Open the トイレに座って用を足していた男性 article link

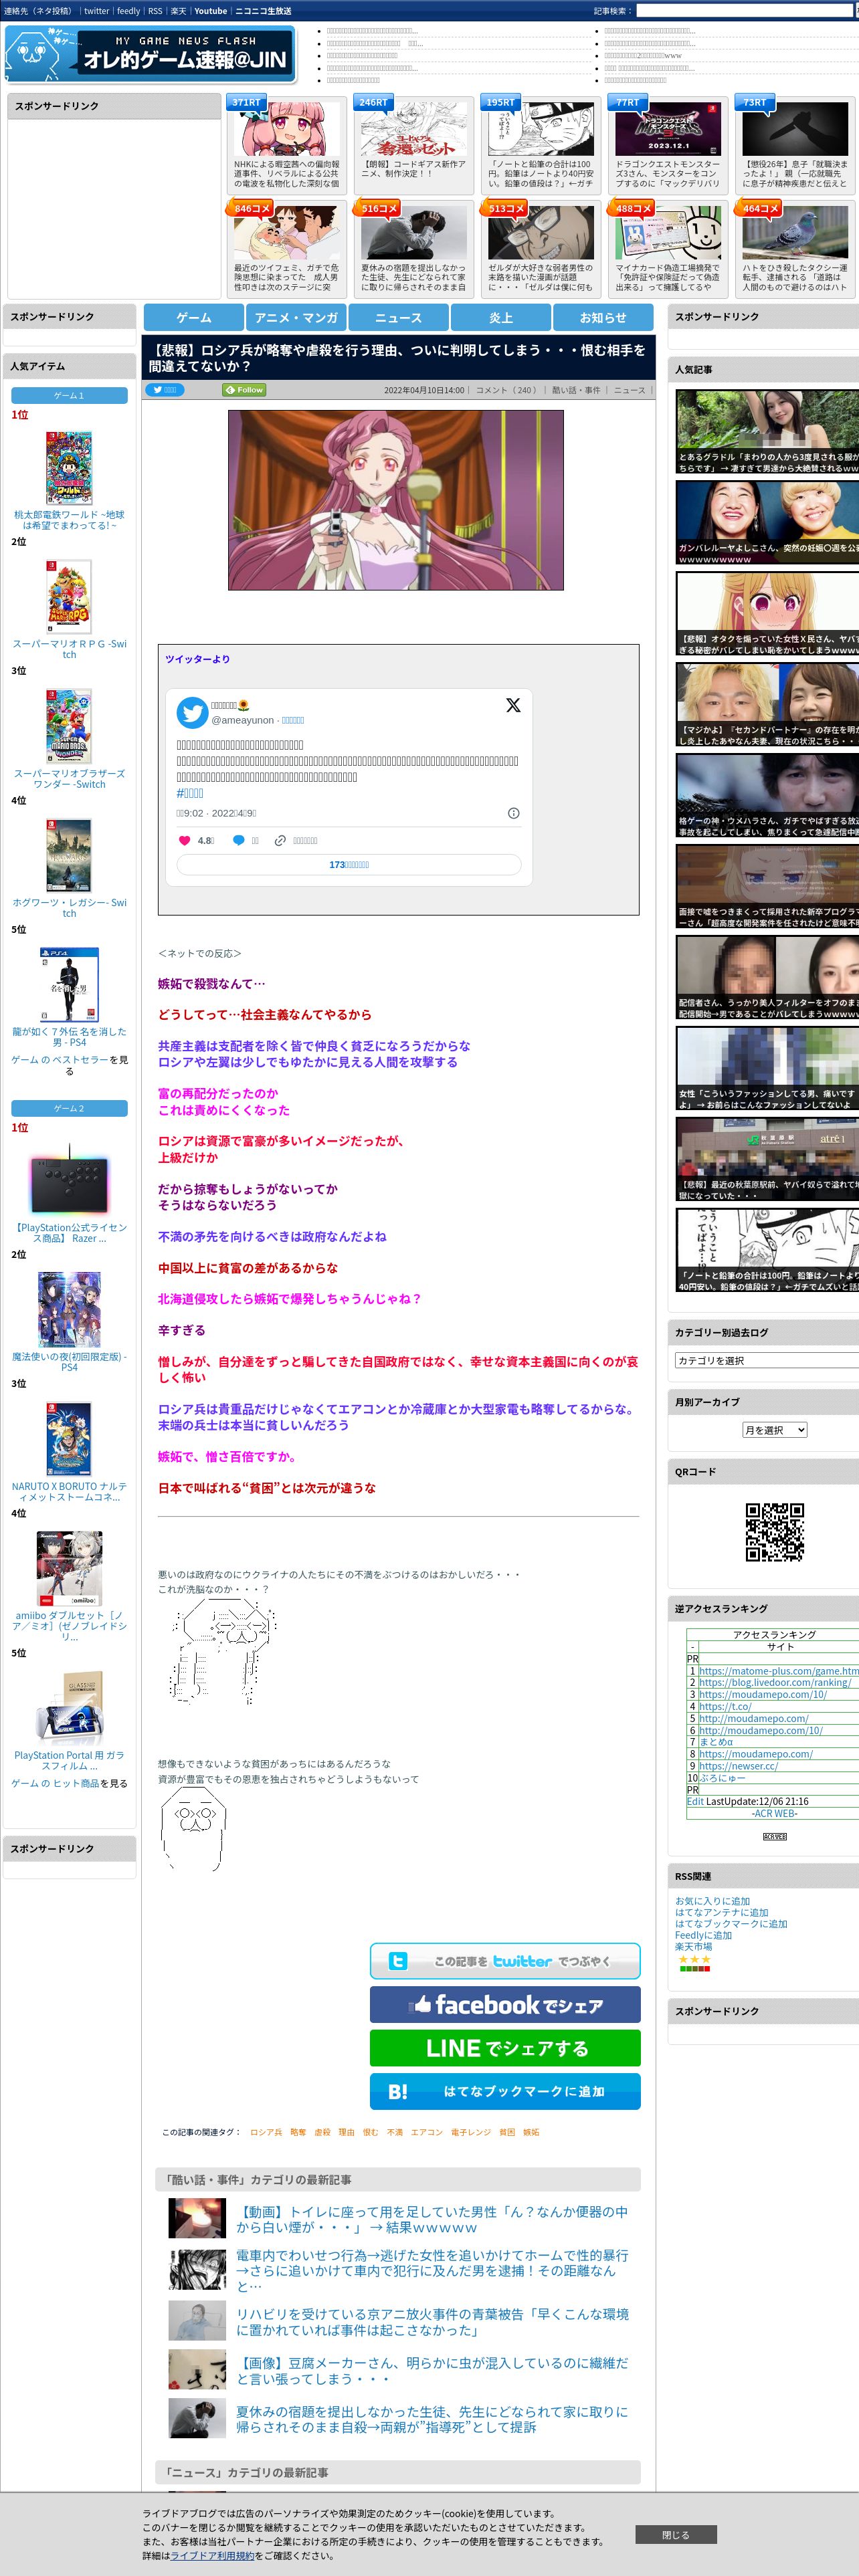[x=432, y=2219]
